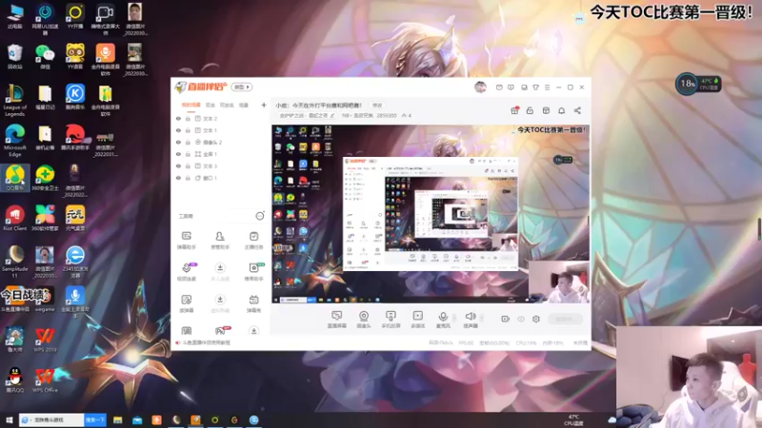Add a 摄像头 source below the preview

(364, 320)
